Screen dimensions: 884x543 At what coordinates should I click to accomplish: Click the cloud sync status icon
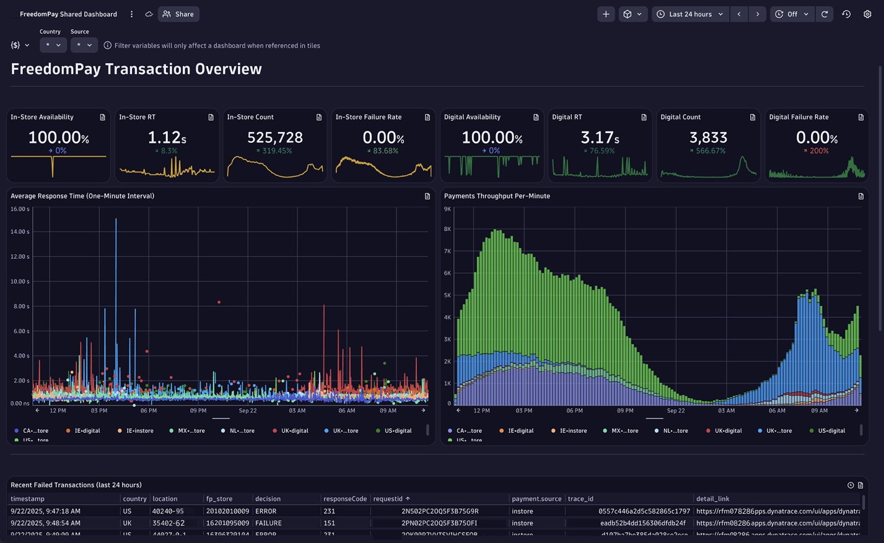(149, 14)
